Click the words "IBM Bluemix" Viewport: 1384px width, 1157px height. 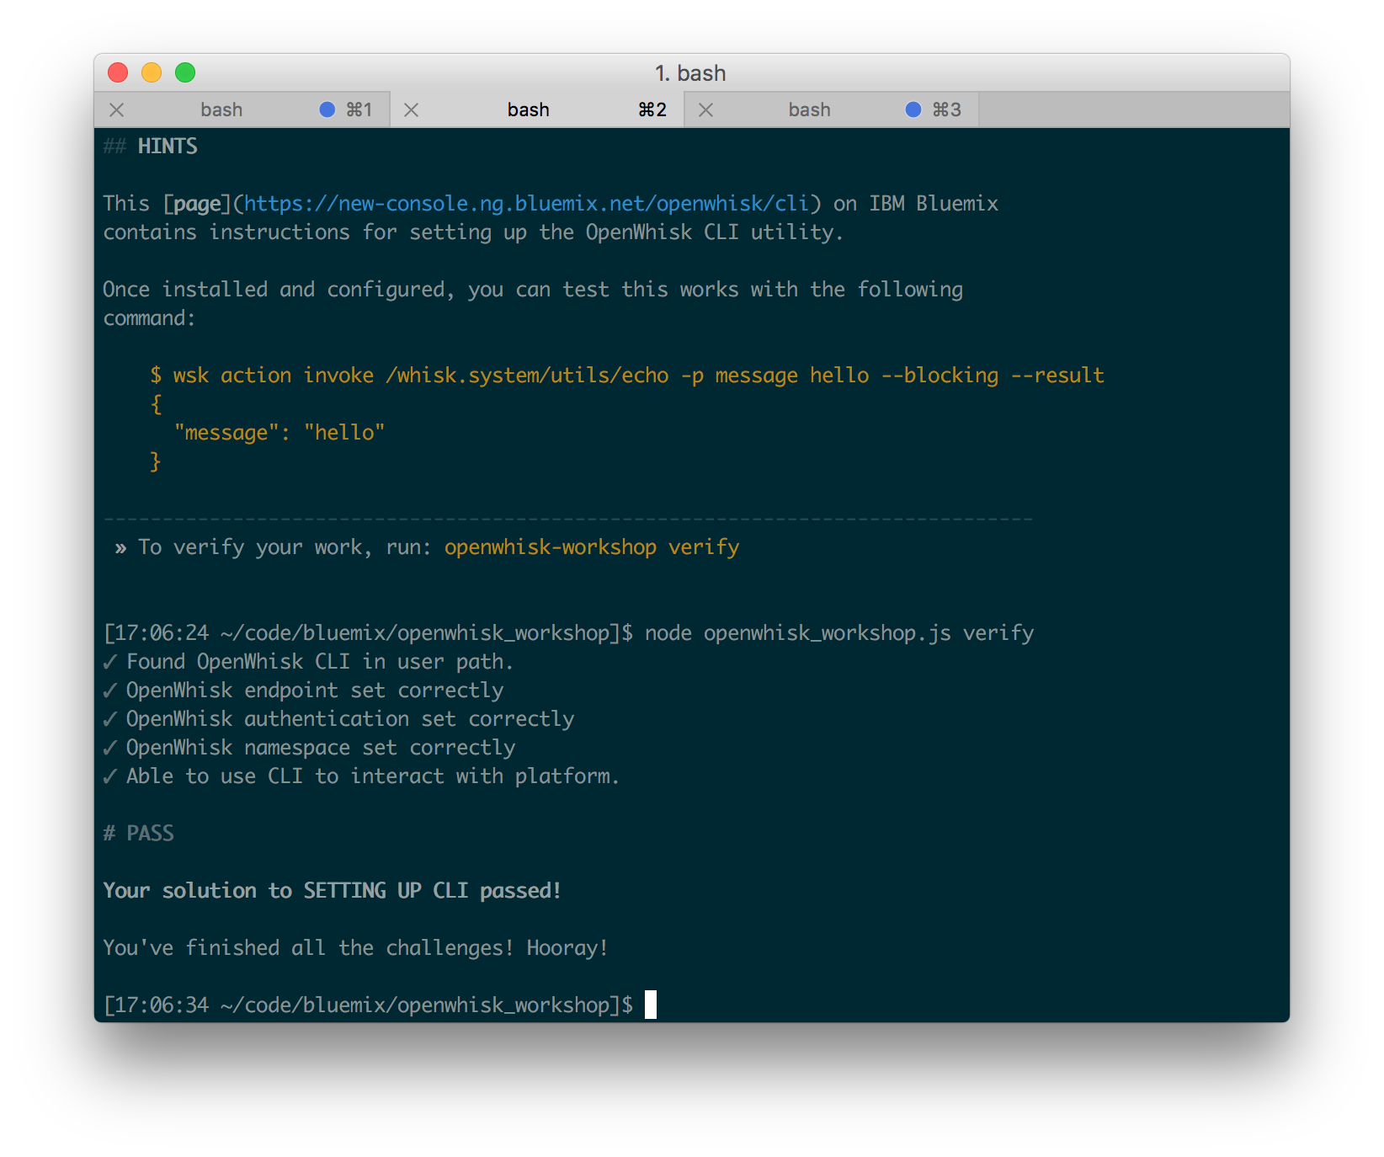[934, 204]
